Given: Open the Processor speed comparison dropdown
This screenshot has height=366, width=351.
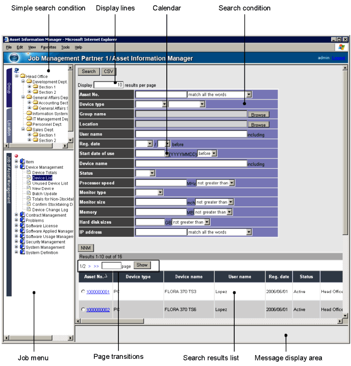Looking at the screenshot, I should (232, 183).
